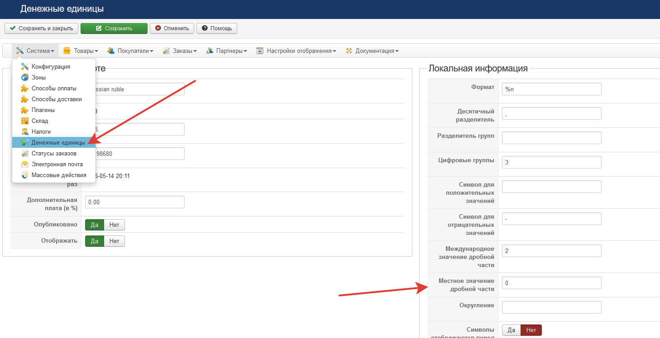Click the icon beside Массовые действия
Screen dimensions: 660x338
tap(25, 175)
